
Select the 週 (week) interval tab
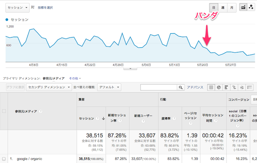(223, 8)
